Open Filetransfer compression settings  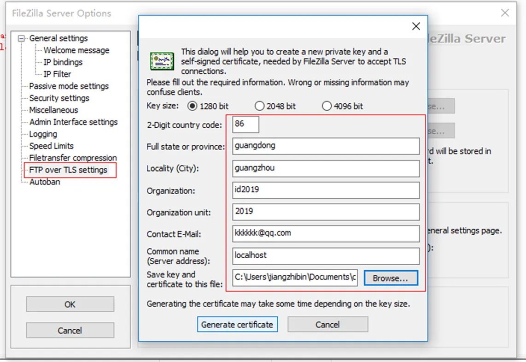[73, 158]
